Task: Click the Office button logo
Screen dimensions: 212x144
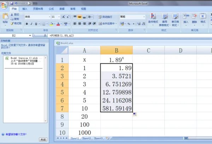Action: tap(5, 4)
